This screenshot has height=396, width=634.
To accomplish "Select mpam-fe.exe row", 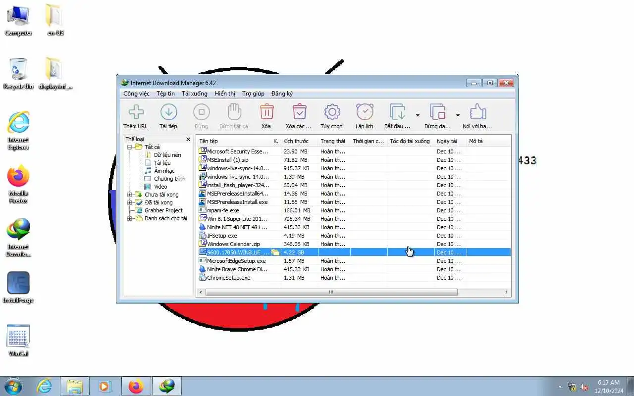I will tap(354, 210).
